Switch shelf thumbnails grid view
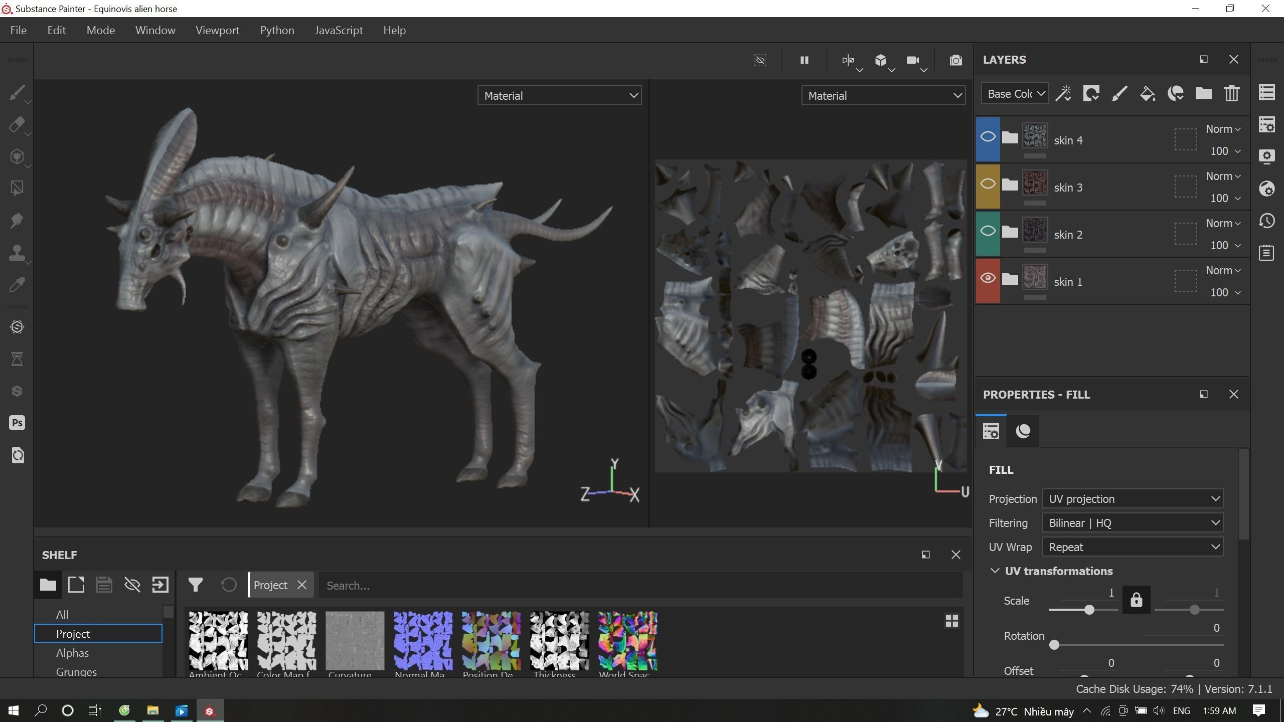The height and width of the screenshot is (722, 1284). [x=951, y=621]
